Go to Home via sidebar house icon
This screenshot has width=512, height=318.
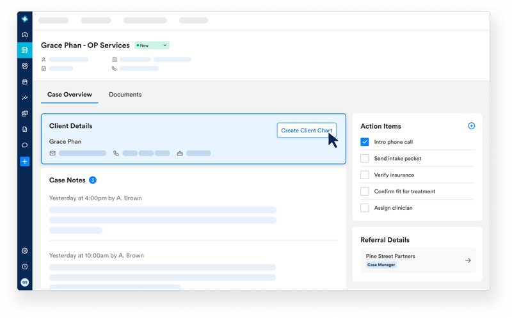(x=24, y=35)
